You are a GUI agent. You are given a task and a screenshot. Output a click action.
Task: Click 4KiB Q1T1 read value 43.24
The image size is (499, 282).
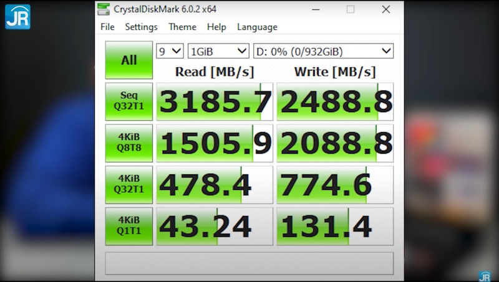tap(215, 227)
